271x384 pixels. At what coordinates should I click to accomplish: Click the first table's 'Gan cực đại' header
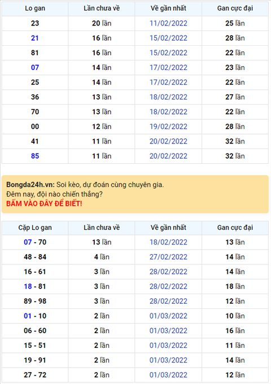[x=235, y=8]
